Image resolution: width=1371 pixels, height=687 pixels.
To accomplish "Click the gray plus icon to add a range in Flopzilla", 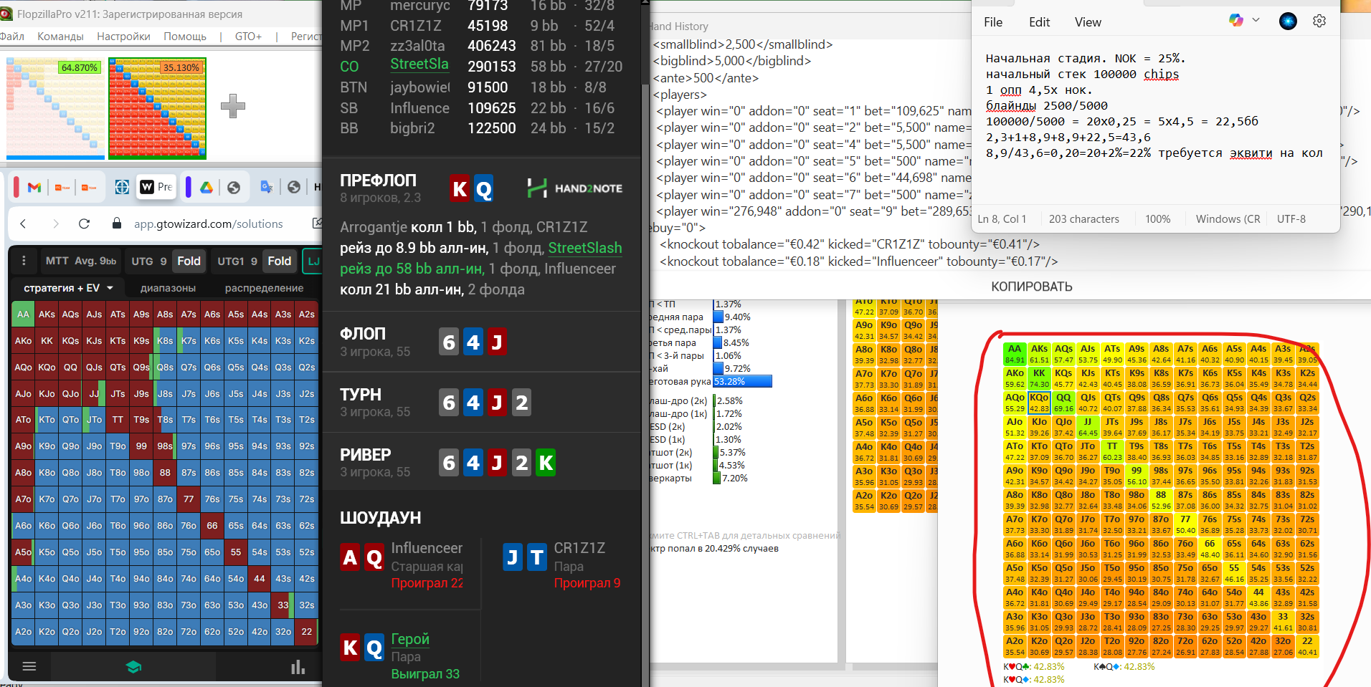I will click(x=232, y=106).
